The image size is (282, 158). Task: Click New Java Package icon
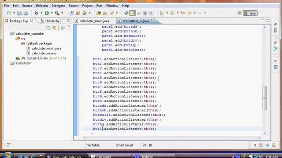point(78,13)
